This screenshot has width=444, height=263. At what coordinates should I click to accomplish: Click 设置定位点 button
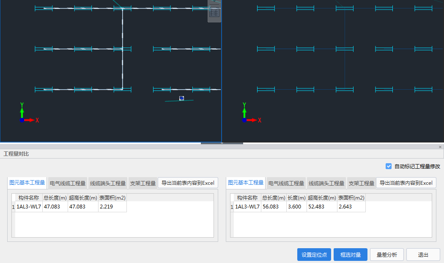pyautogui.click(x=314, y=255)
